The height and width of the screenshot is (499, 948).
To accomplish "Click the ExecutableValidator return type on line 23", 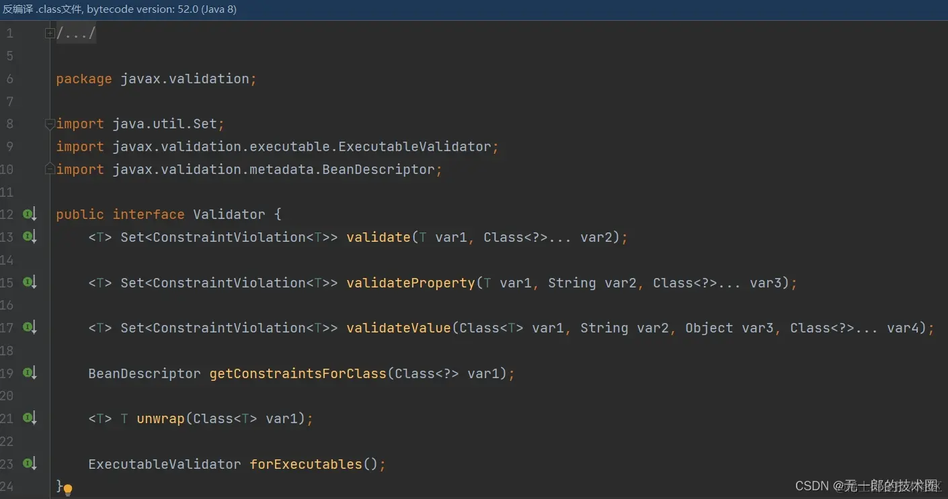I will [165, 464].
